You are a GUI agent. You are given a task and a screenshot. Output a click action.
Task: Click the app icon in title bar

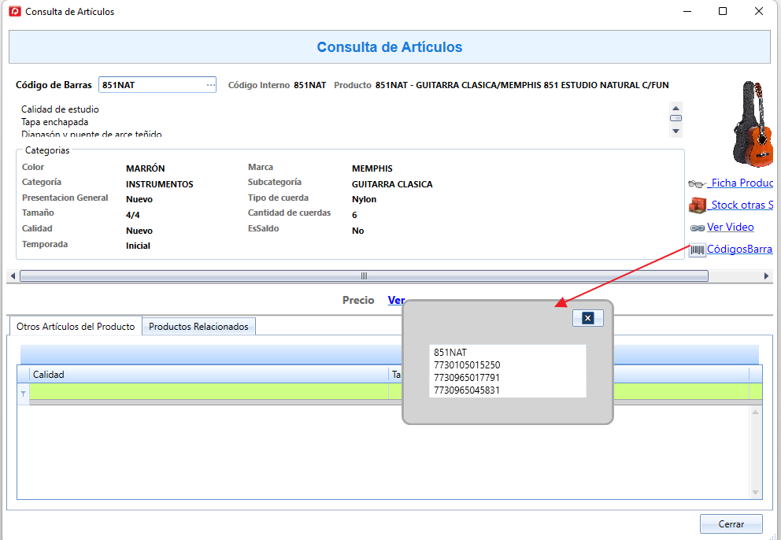(15, 11)
